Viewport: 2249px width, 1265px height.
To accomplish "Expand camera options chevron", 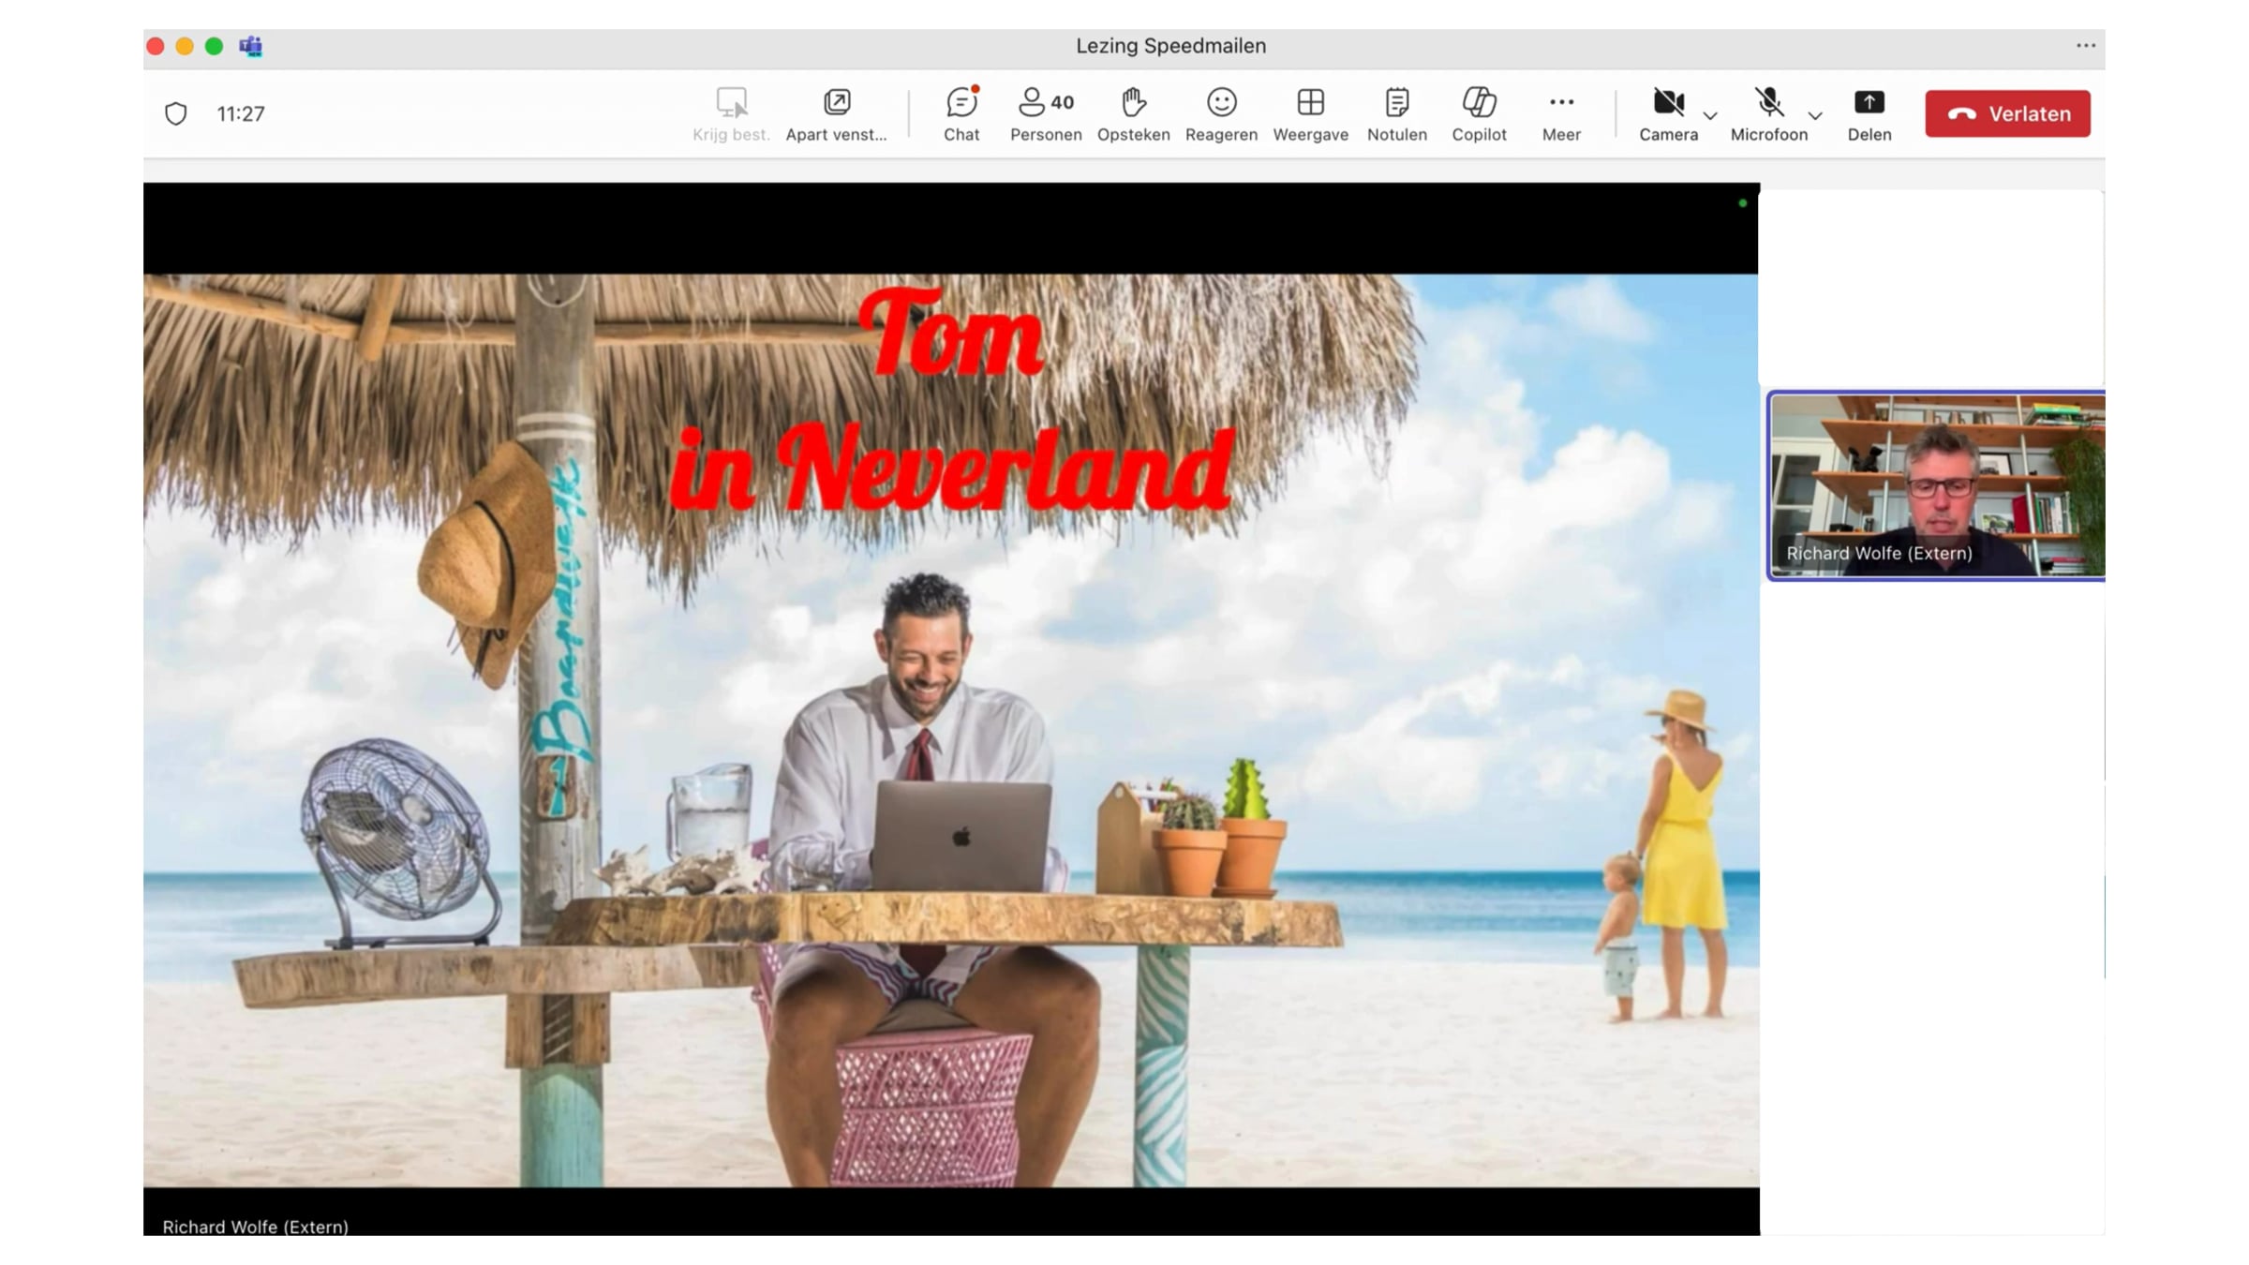I will click(x=1710, y=116).
